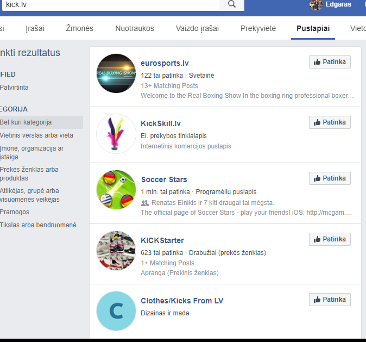Screen dimensions: 366x342
Task: Switch to the Vaizdo įrašai tab
Action: click(197, 28)
